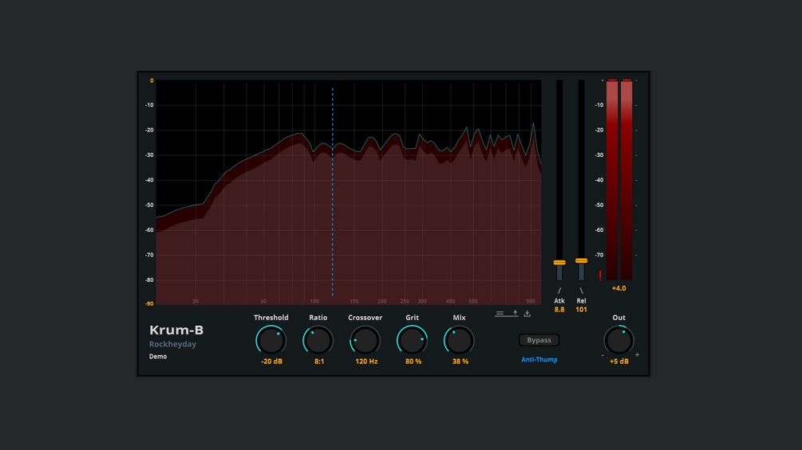
Task: Click the 38 % mix value
Action: 460,362
